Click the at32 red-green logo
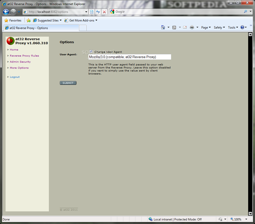The height and width of the screenshot is (224, 255). click(11, 41)
